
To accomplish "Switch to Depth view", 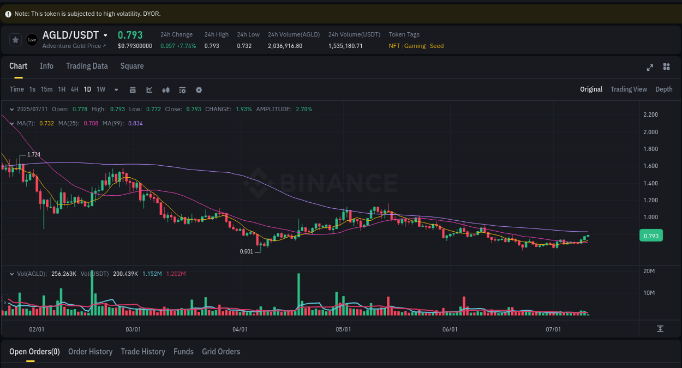I will pos(664,89).
